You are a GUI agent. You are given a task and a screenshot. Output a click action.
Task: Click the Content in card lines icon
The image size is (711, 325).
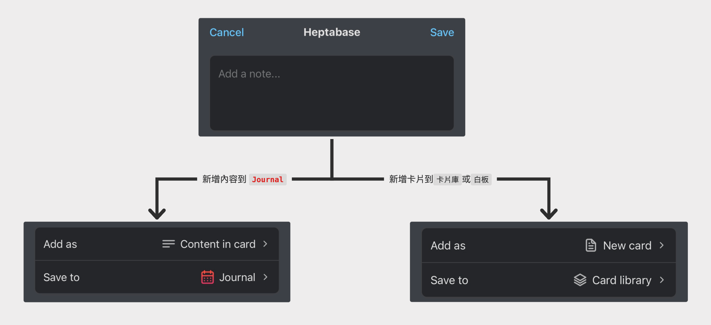pos(168,244)
